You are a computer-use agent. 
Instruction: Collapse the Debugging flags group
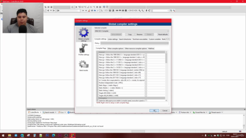(97, 98)
